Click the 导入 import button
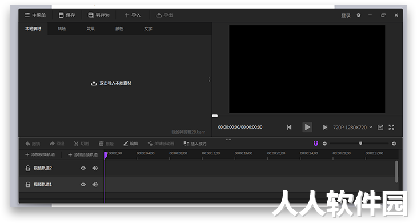Screen dimensions: 417x223 133,15
